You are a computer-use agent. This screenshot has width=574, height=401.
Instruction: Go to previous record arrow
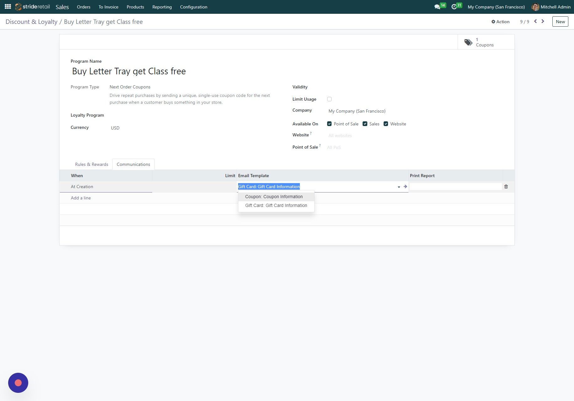click(535, 21)
